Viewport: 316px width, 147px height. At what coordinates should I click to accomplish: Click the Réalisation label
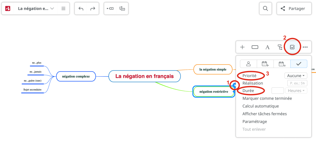point(253,83)
